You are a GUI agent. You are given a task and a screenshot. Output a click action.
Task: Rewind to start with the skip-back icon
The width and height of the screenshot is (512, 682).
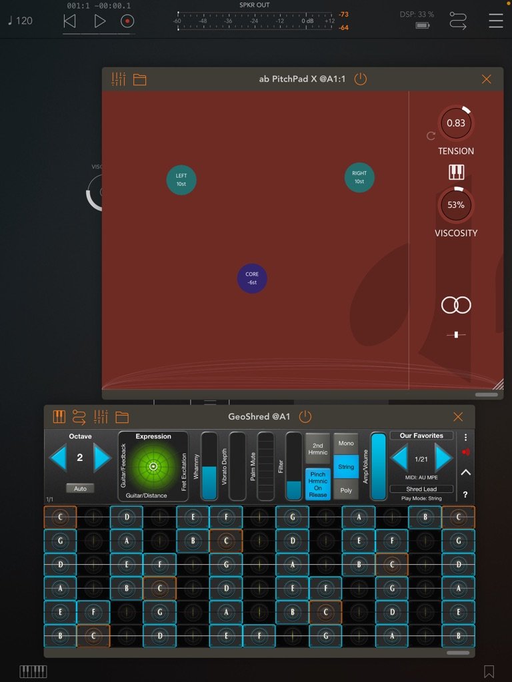[x=69, y=21]
